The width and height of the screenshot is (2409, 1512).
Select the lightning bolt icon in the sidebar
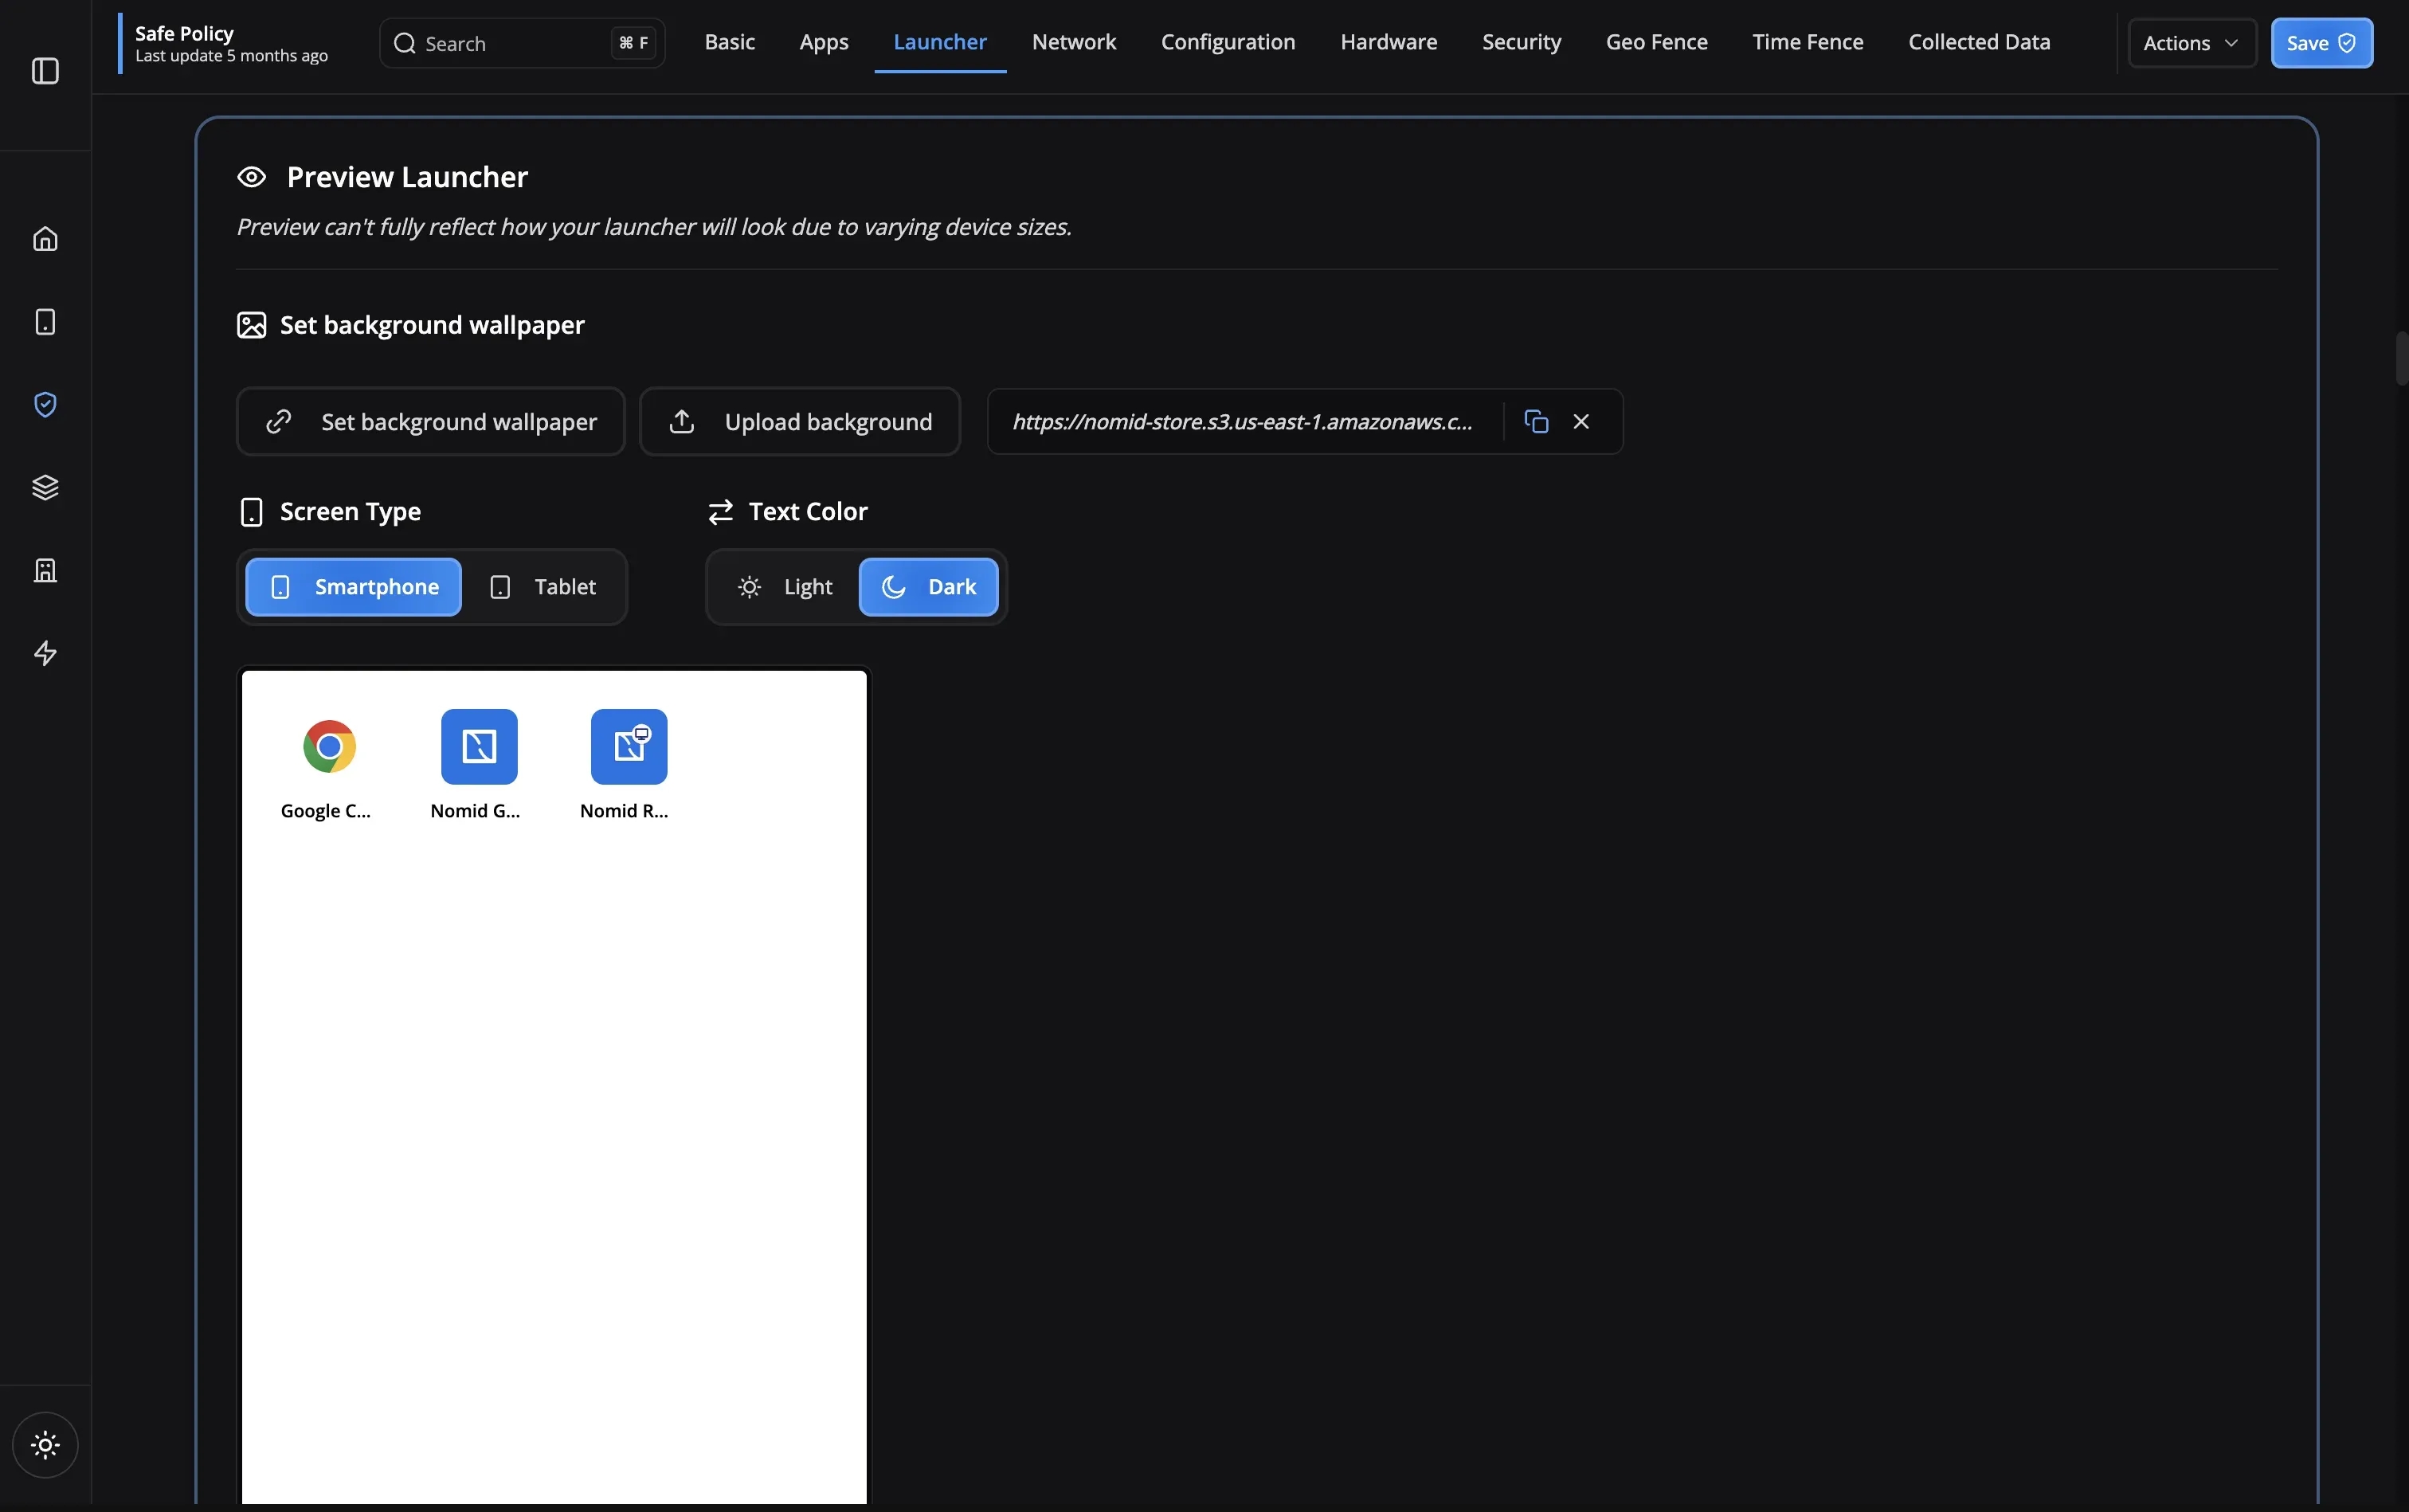click(x=45, y=653)
